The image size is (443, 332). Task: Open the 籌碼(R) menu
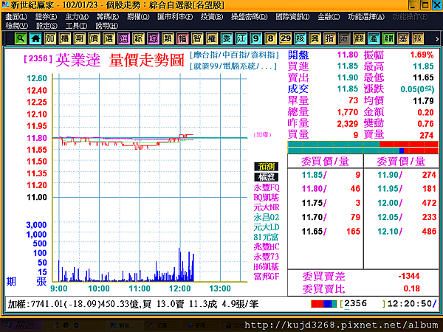pos(108,17)
